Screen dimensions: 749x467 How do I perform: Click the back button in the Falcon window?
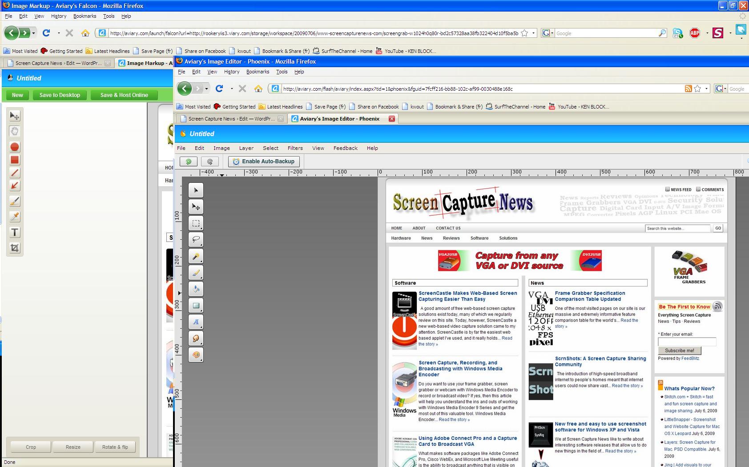point(12,33)
